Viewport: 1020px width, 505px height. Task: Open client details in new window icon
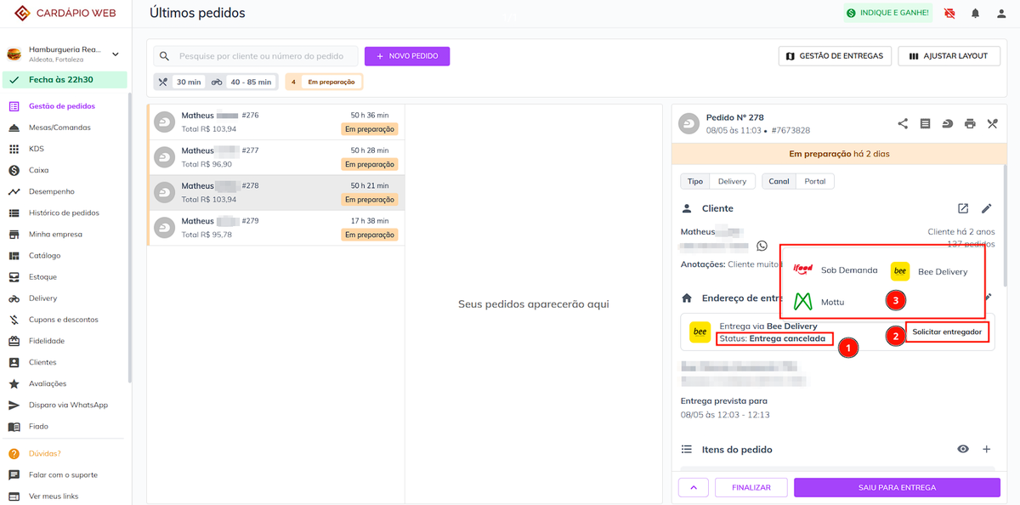pos(963,208)
